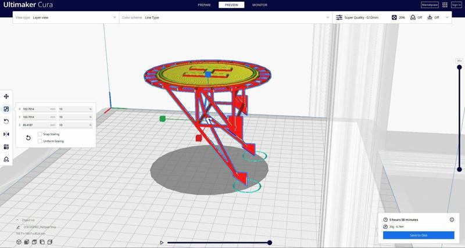Switch to the MONITOR stage tab
Image resolution: width=465 pixels, height=248 pixels.
[x=260, y=5]
